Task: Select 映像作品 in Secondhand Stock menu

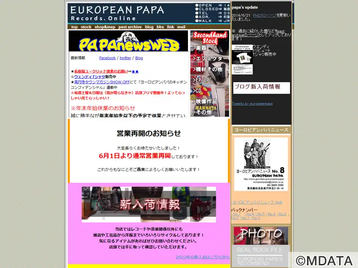Action: (205, 101)
